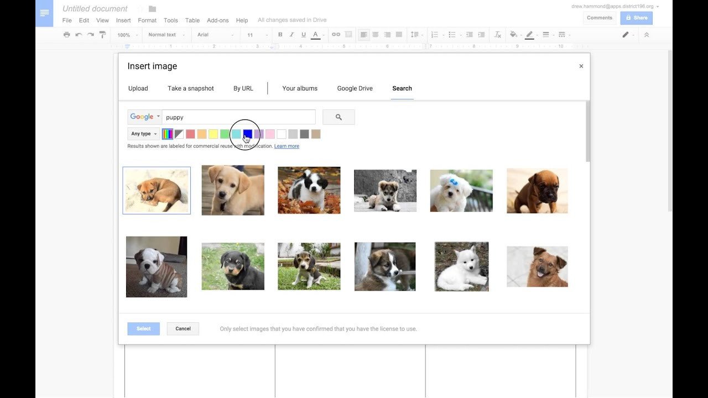Click the redo arrow in the toolbar
708x398 pixels.
90,35
